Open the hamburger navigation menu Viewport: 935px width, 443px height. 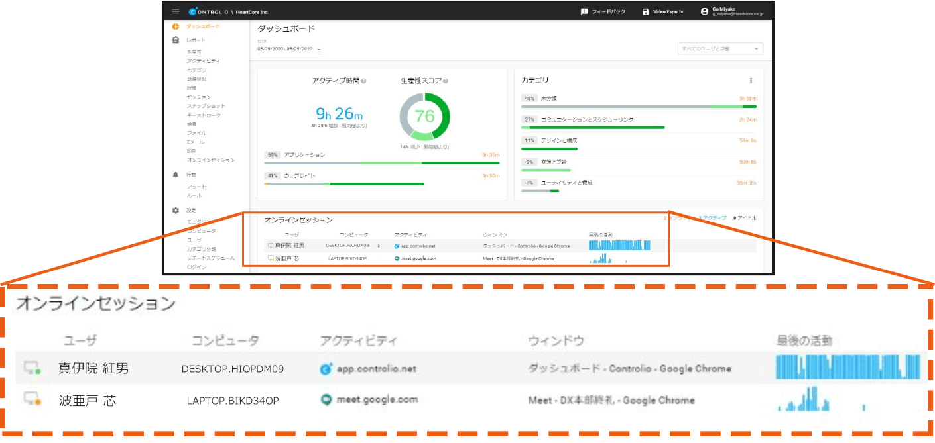pyautogui.click(x=175, y=11)
